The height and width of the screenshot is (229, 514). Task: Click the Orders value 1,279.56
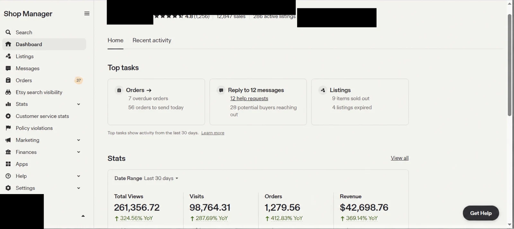pos(282,208)
